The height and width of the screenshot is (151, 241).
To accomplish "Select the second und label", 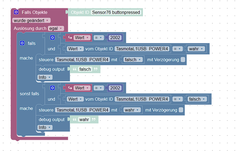I will pyautogui.click(x=52, y=99).
